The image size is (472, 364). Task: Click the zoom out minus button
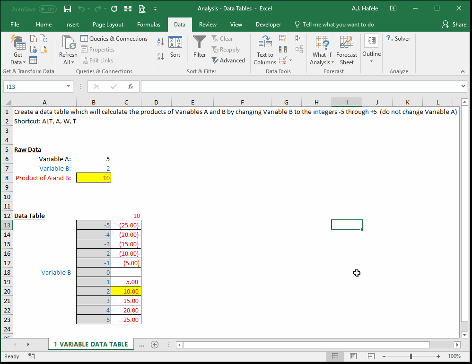click(x=384, y=356)
